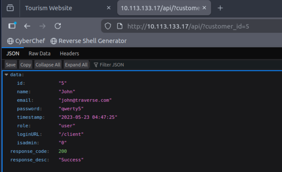Select the id value "5"
Screen dimensions: 282x172
click(x=63, y=83)
